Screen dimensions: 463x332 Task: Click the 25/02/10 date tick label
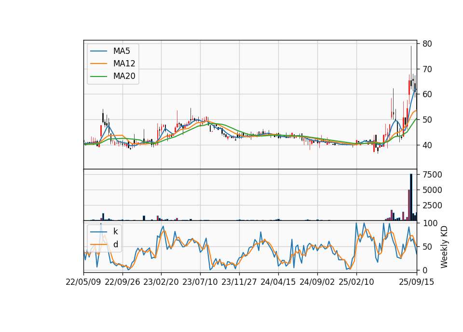pyautogui.click(x=356, y=282)
